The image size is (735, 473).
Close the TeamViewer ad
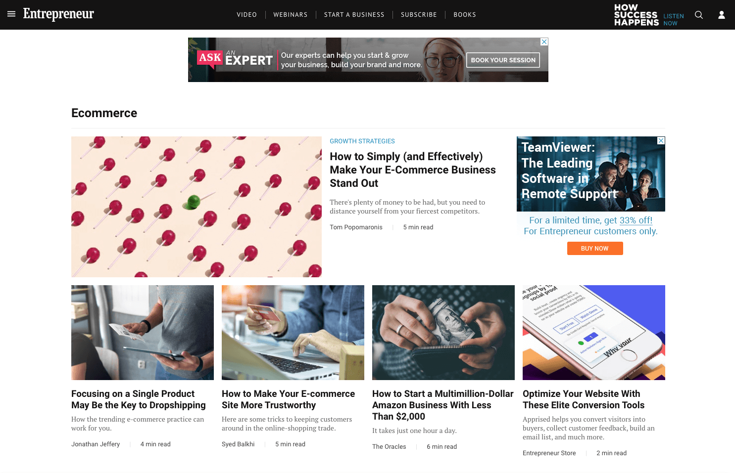click(x=661, y=141)
